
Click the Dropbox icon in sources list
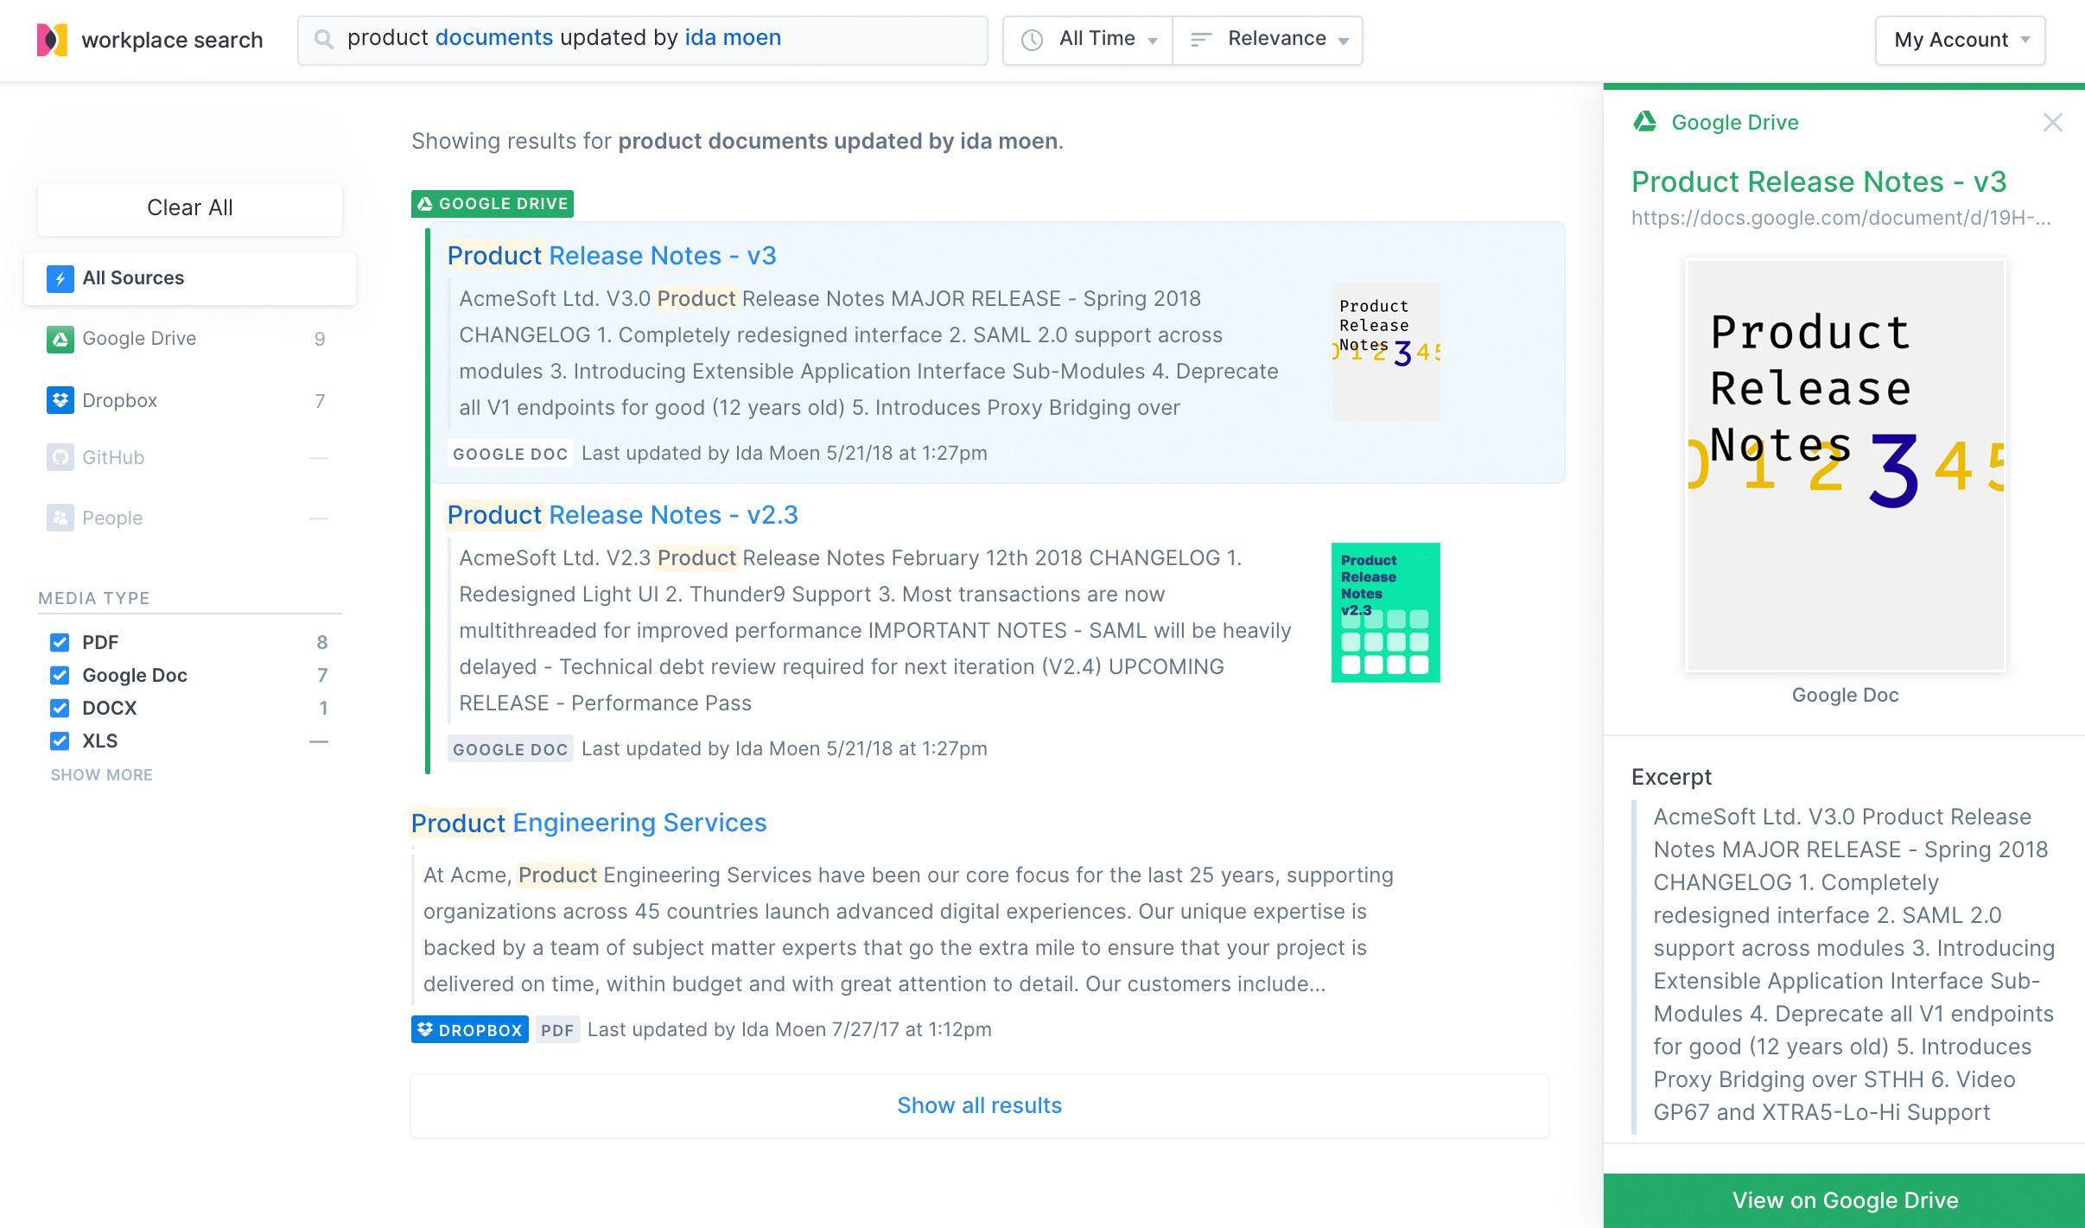[x=60, y=400]
